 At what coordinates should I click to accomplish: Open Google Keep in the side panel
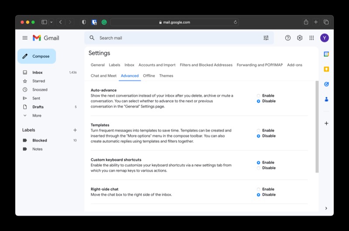pyautogui.click(x=326, y=69)
